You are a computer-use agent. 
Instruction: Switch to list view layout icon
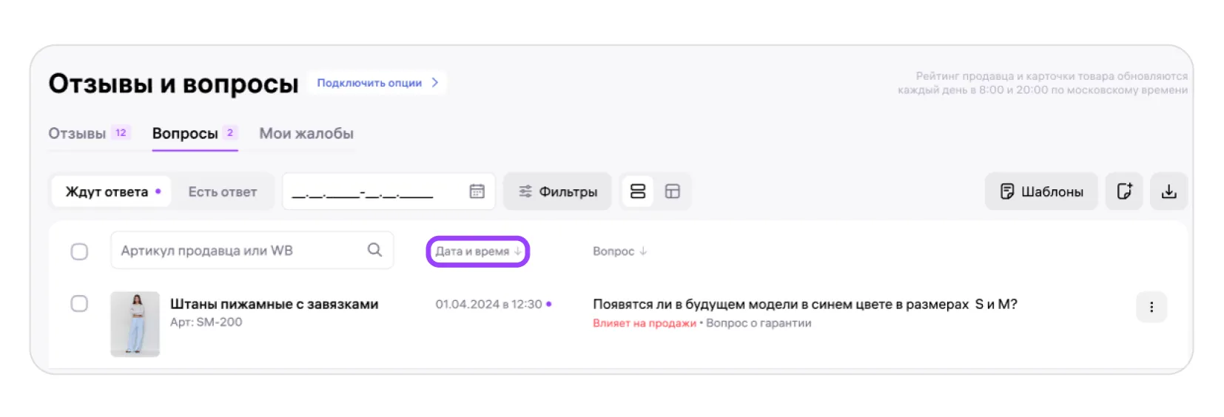(x=638, y=191)
